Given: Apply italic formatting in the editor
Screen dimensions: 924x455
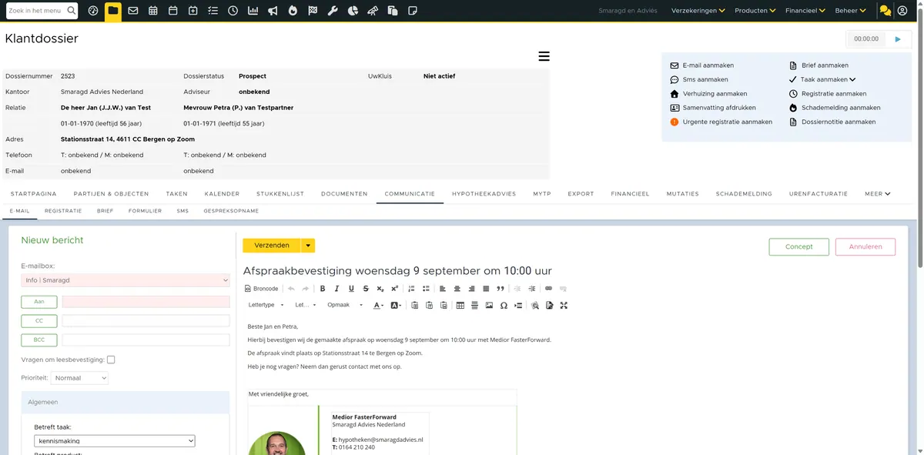Looking at the screenshot, I should click(336, 289).
